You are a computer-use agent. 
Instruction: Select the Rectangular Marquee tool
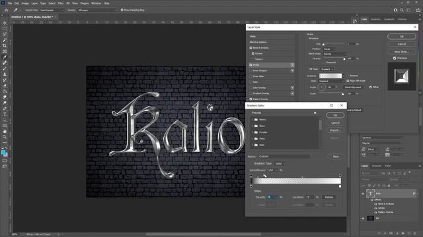pyautogui.click(x=5, y=28)
